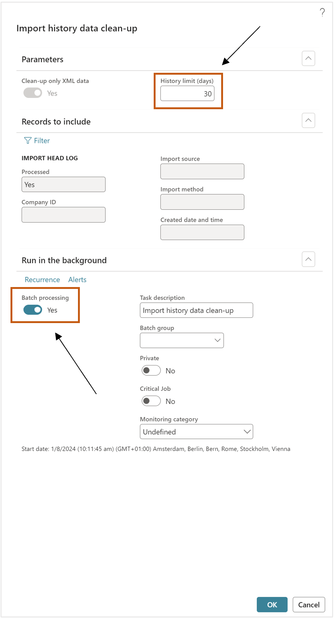
Task: Click the OK button
Action: coord(272,604)
